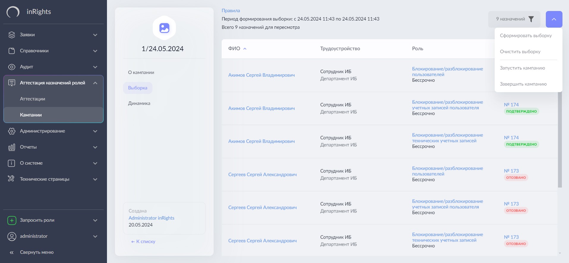The width and height of the screenshot is (569, 263).
Task: Click the Справочники folder icon
Action: (x=12, y=51)
